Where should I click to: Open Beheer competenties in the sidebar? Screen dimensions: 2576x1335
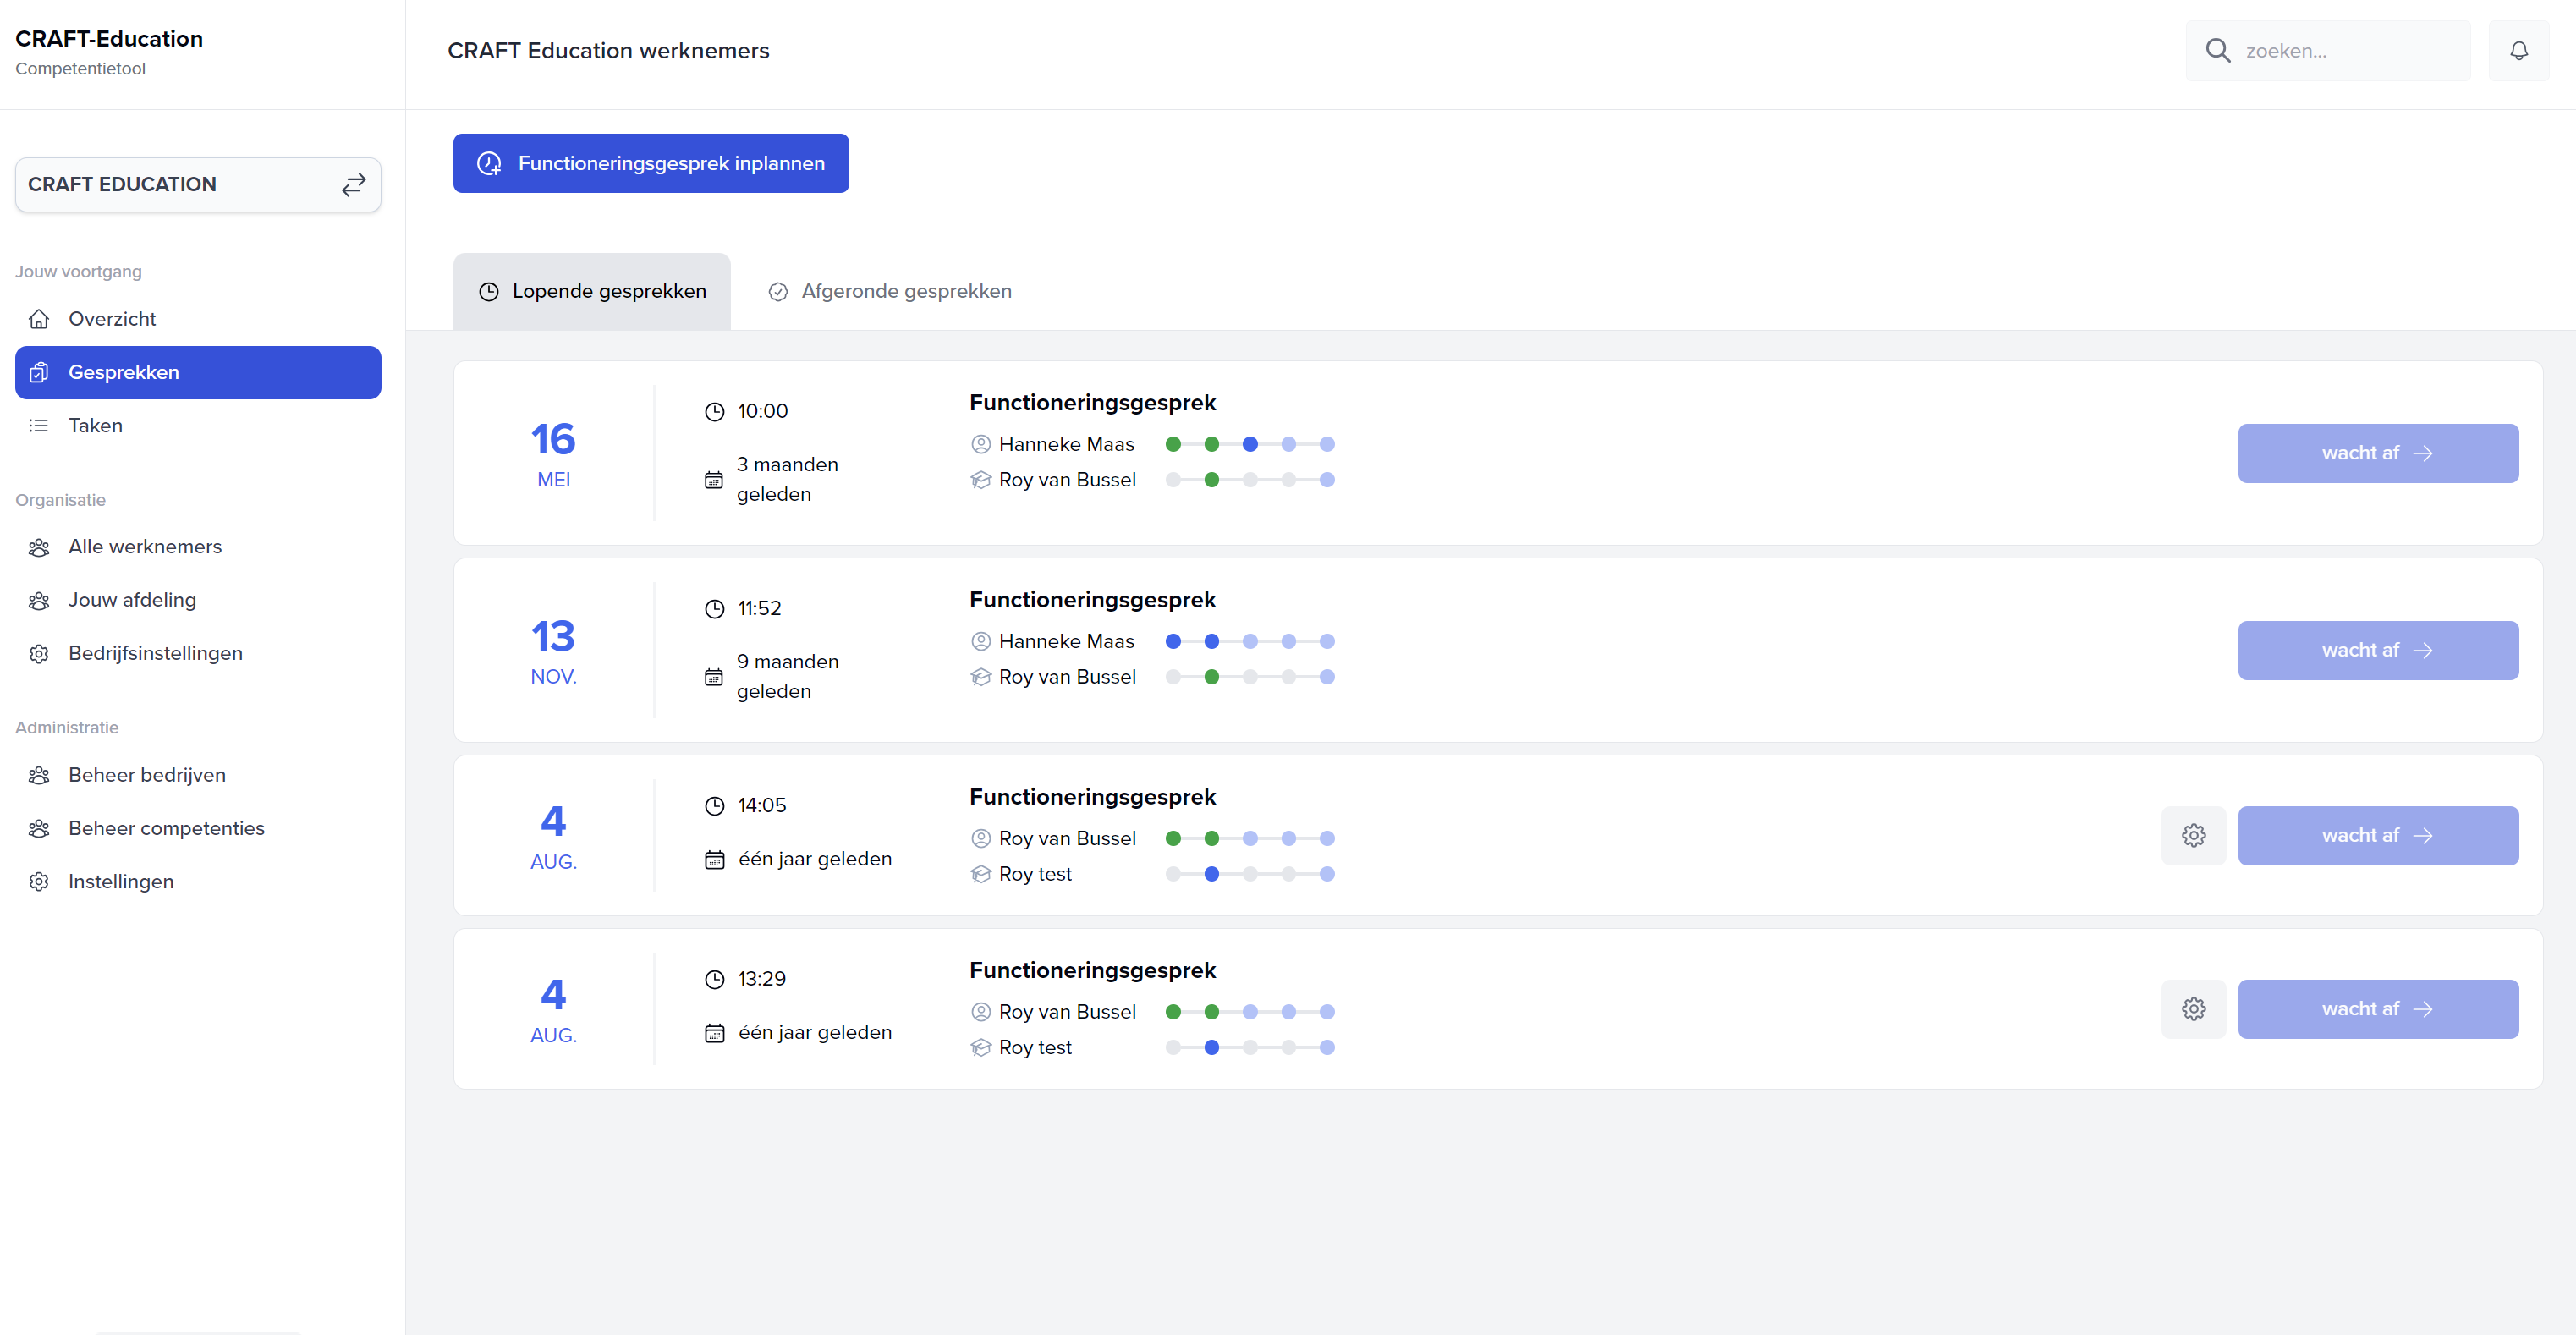[x=198, y=829]
